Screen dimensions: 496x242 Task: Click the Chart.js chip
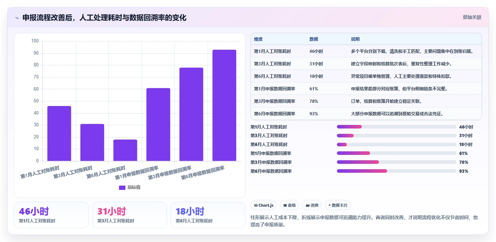[264, 205]
